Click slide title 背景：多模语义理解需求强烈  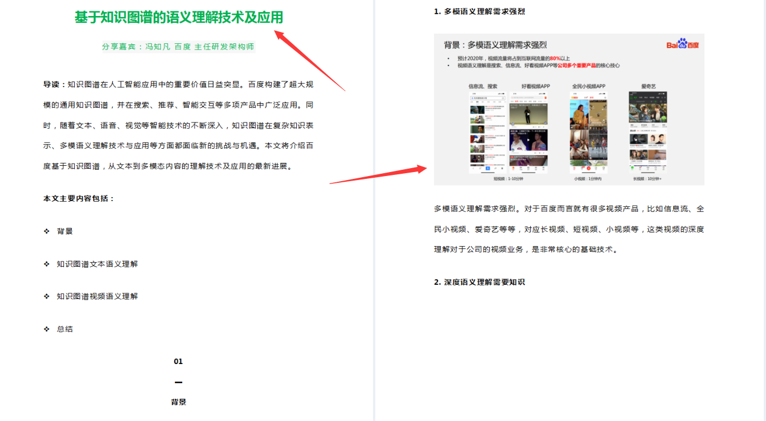[x=495, y=45]
